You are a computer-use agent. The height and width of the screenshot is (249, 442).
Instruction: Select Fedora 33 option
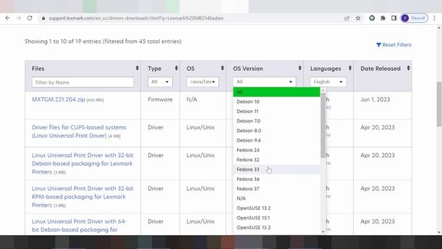tap(276, 169)
